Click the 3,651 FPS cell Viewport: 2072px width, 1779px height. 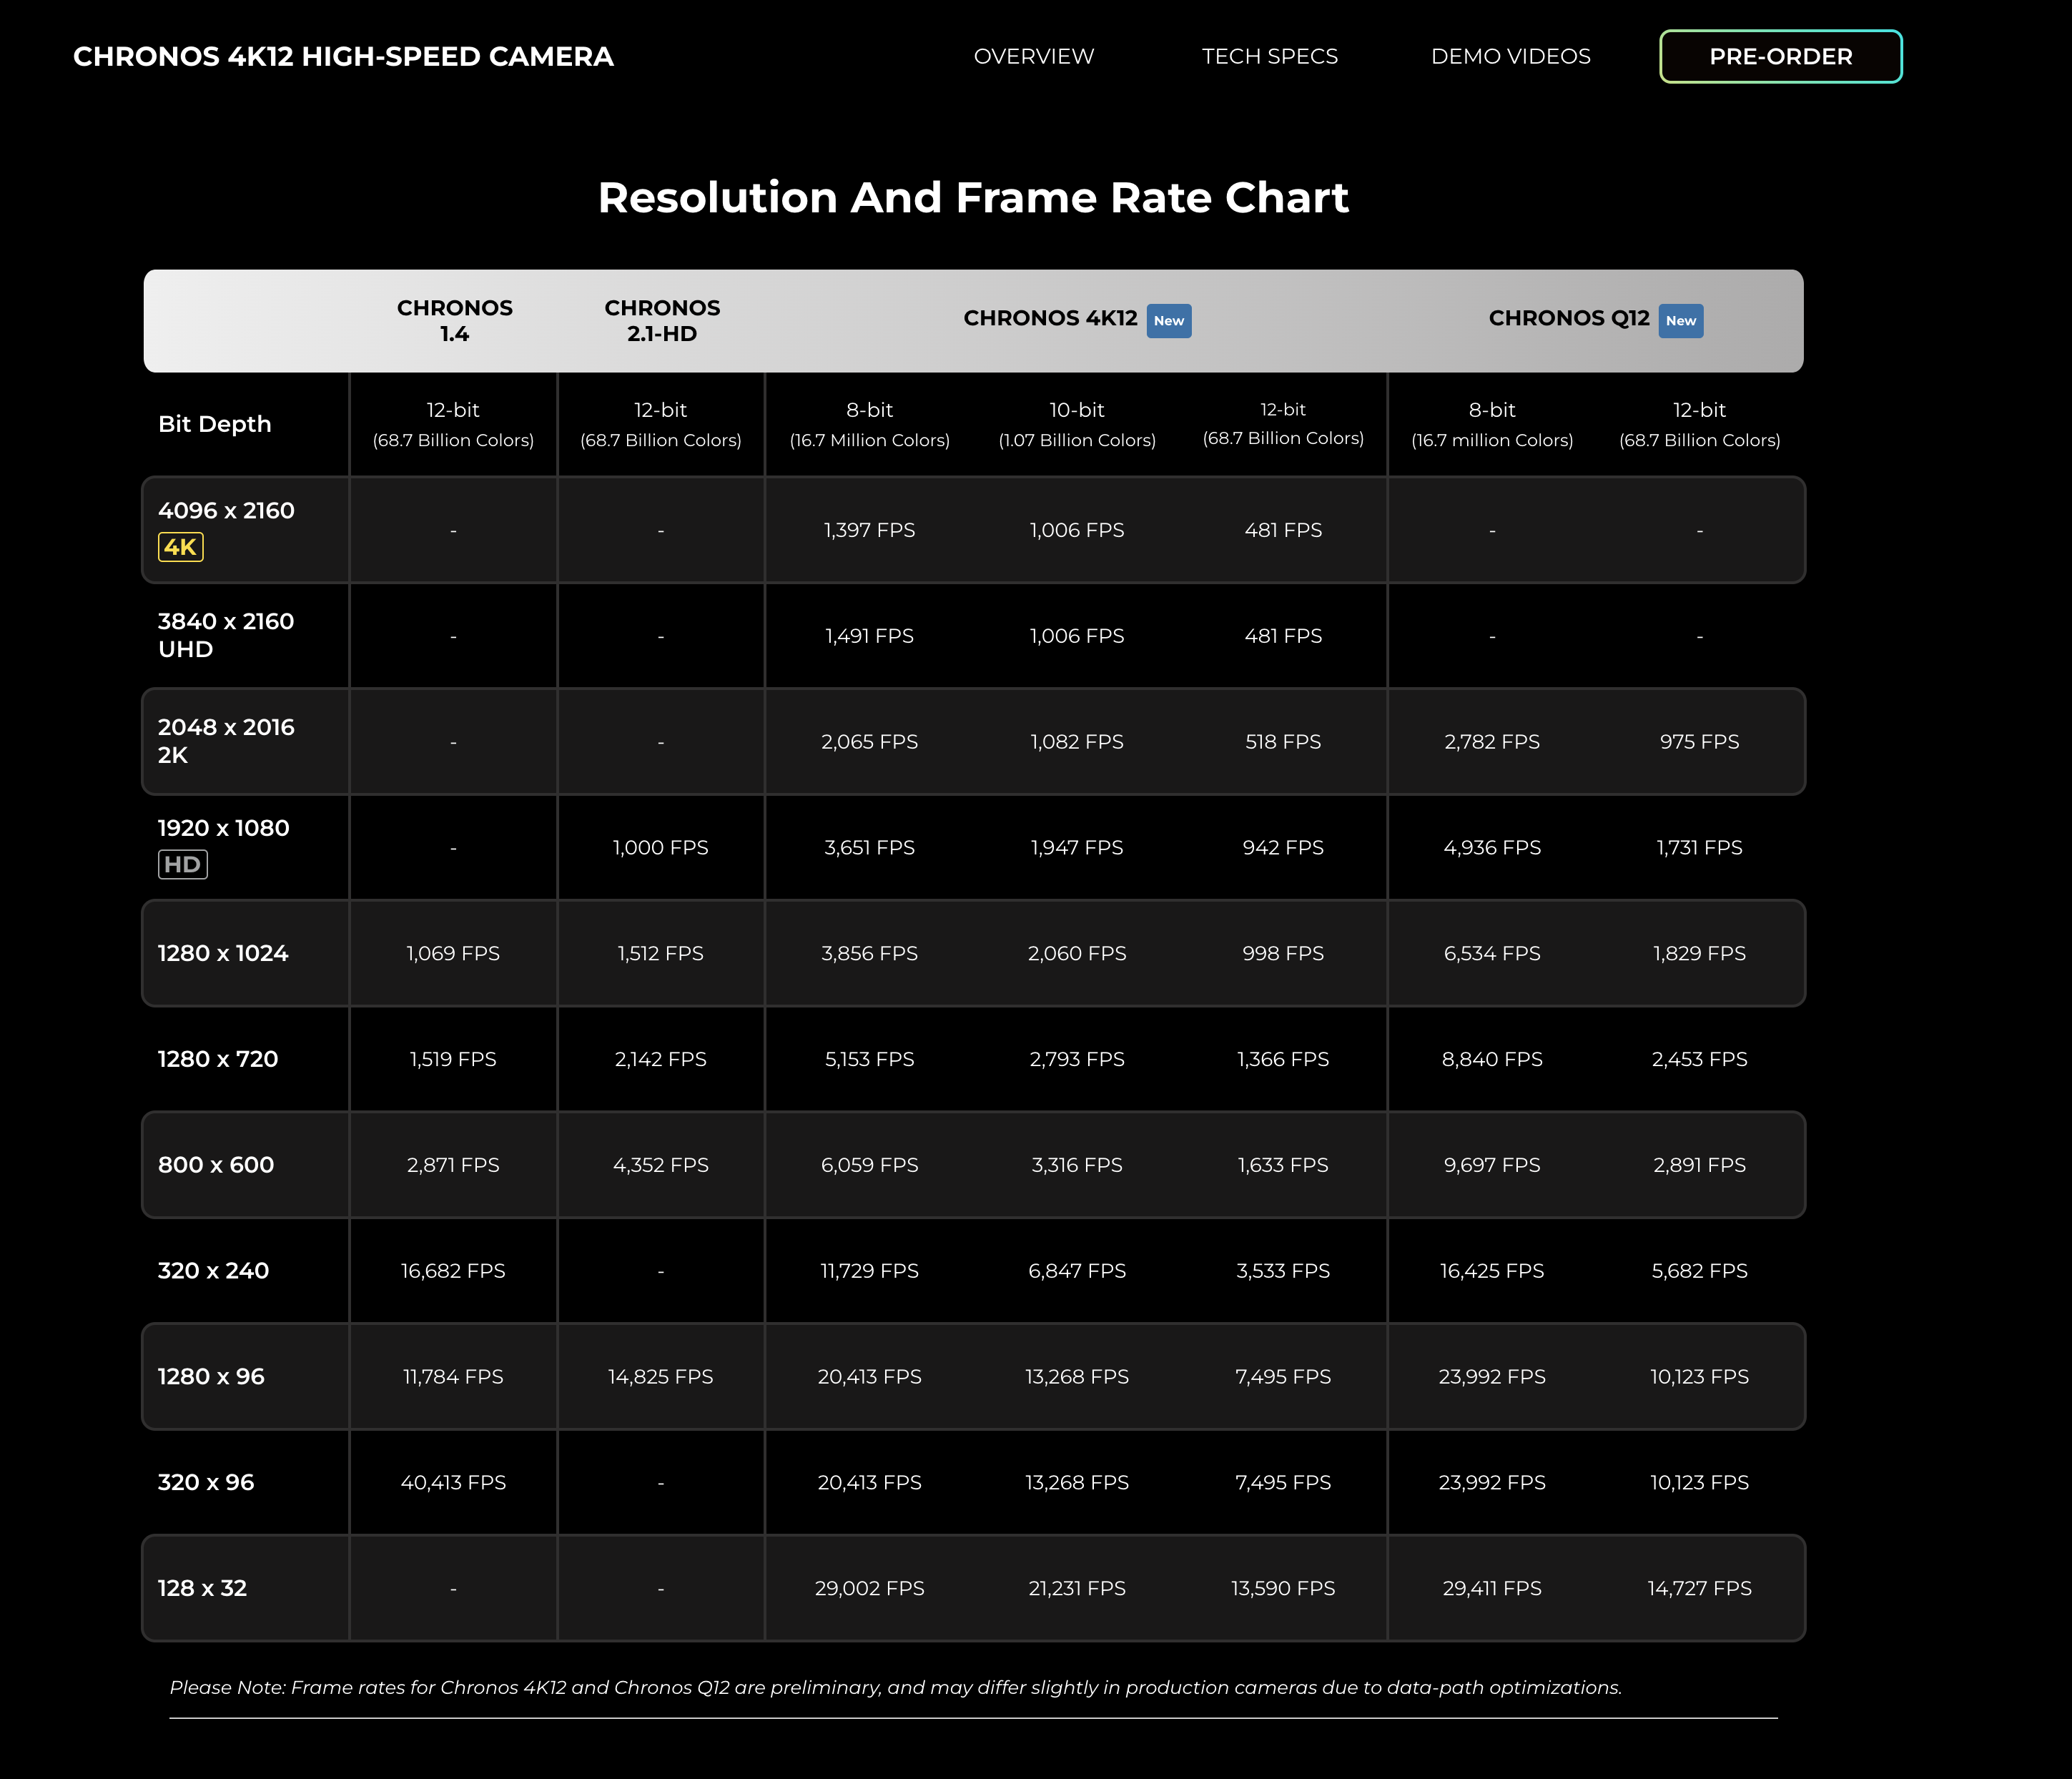click(869, 848)
